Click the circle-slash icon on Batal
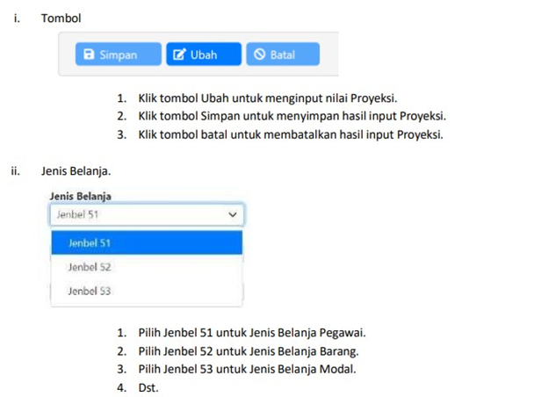This screenshot has height=397, width=534. click(x=259, y=55)
